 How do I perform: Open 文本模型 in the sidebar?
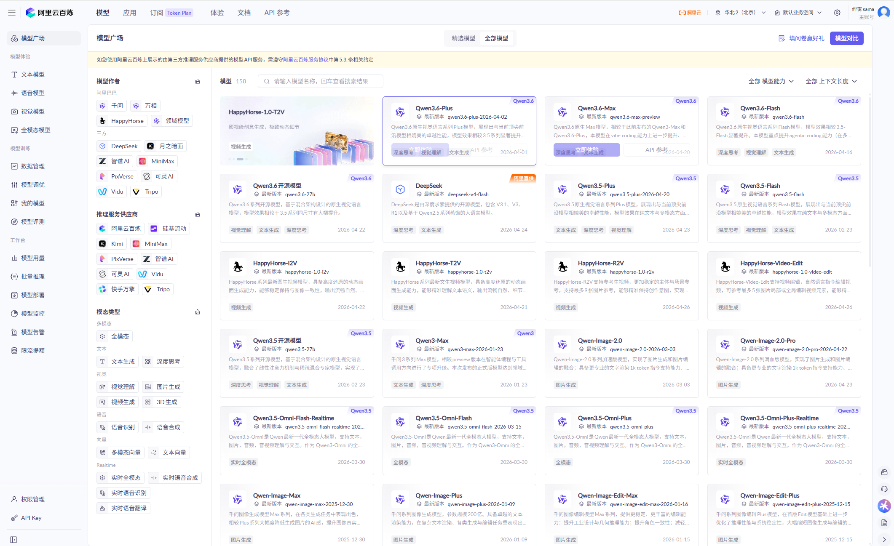(x=44, y=75)
